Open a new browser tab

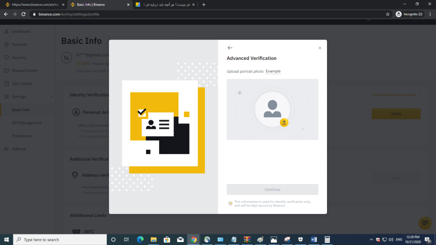tap(204, 5)
